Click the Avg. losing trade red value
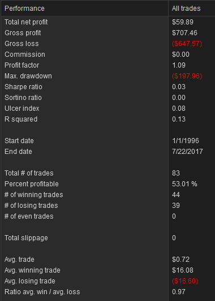The width and height of the screenshot is (215, 301). click(x=185, y=281)
